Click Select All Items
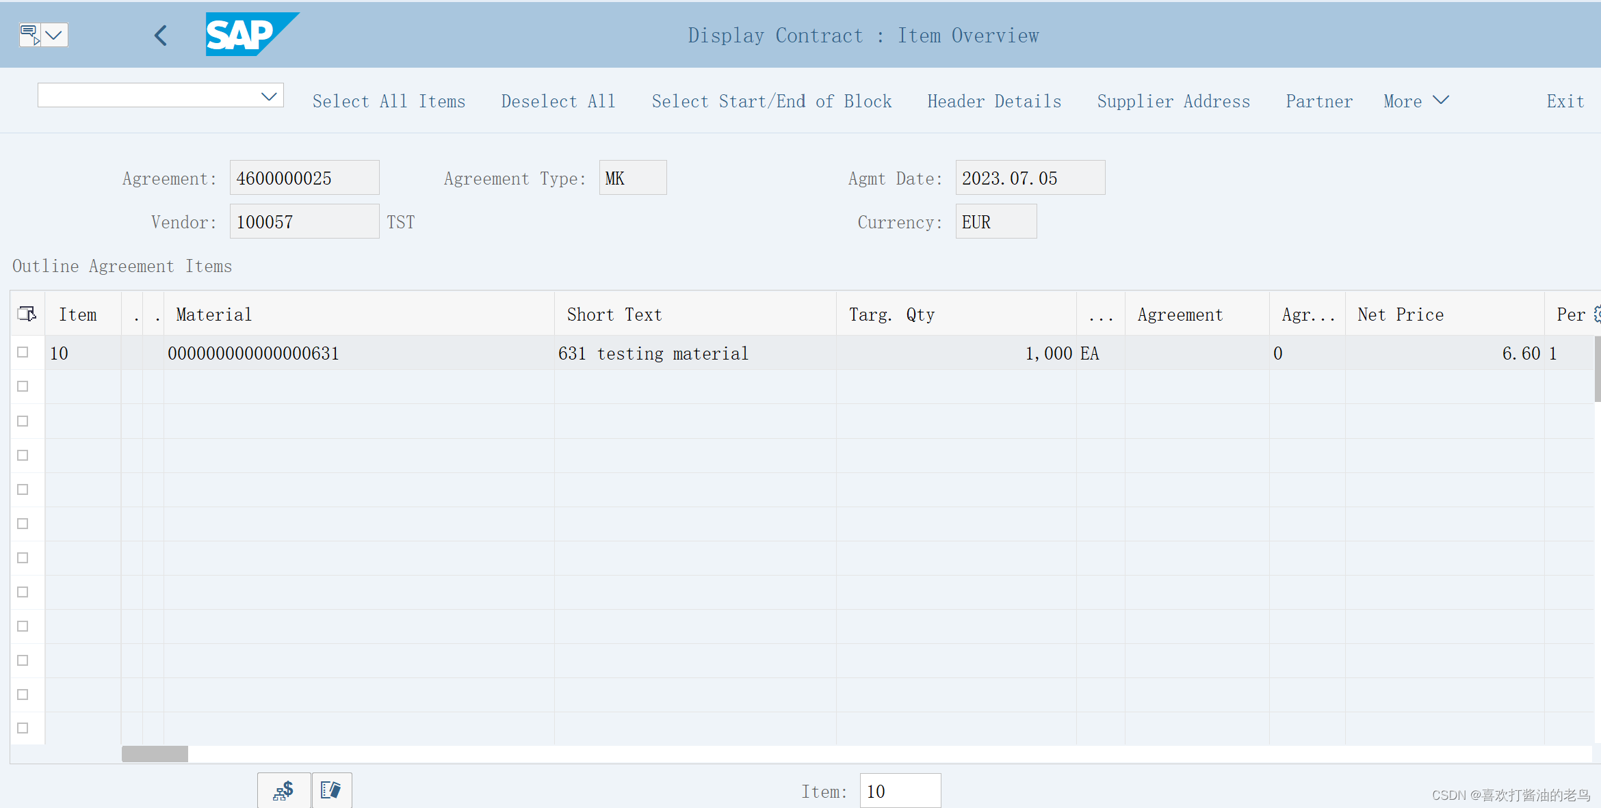Image resolution: width=1601 pixels, height=808 pixels. pyautogui.click(x=389, y=100)
